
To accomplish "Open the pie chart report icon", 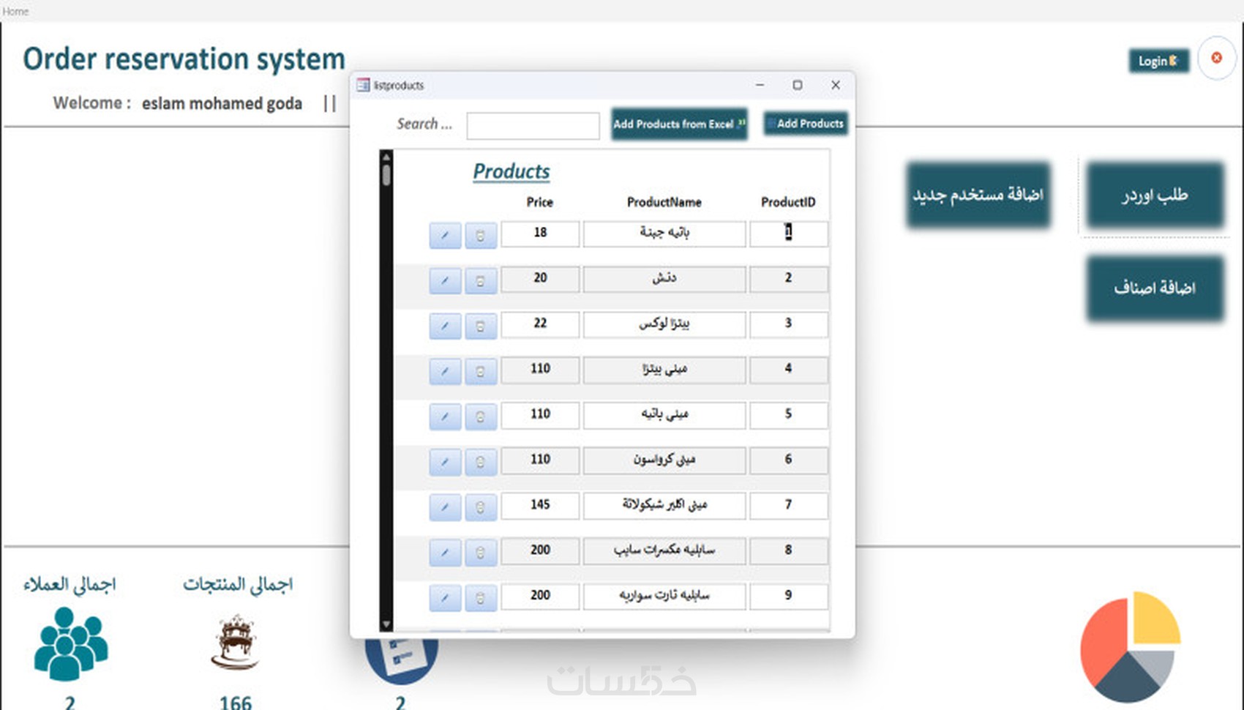I will (1131, 648).
